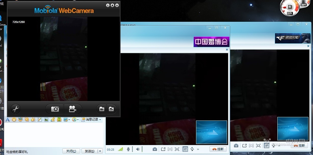This screenshot has width=313, height=155.
Task: Pop out video in front call window
Action: (x=163, y=149)
